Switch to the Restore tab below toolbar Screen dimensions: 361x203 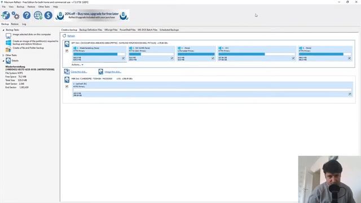pyautogui.click(x=15, y=24)
